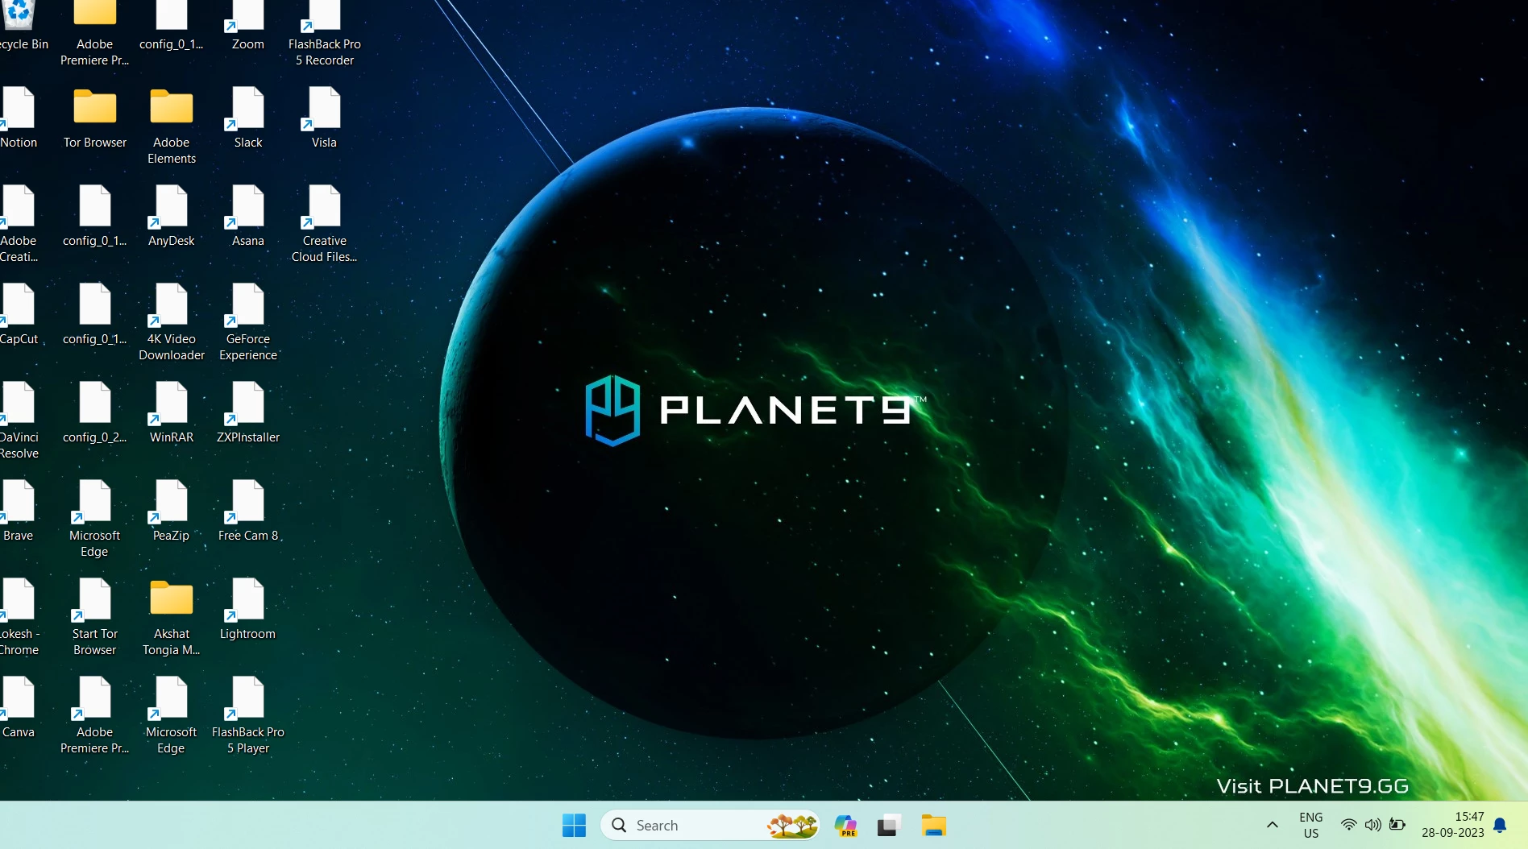Select Adobe Premiere Pr... shortcut next to Canva

95,716
